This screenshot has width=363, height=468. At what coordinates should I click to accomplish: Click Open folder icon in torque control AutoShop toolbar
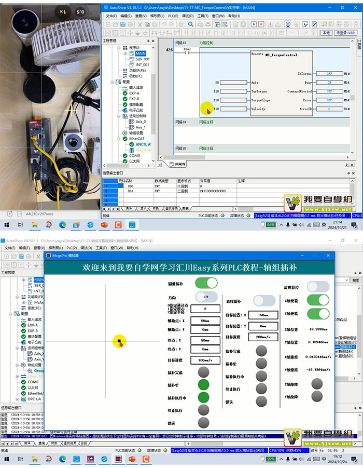115,24
